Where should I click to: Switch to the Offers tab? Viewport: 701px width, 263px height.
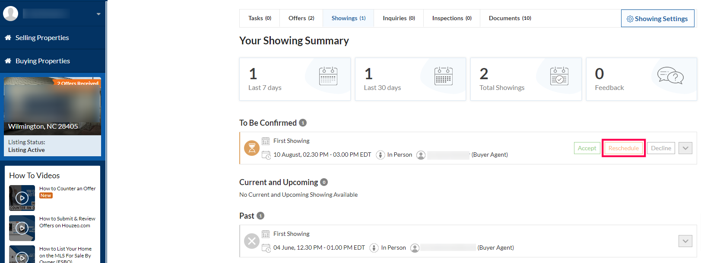click(301, 18)
